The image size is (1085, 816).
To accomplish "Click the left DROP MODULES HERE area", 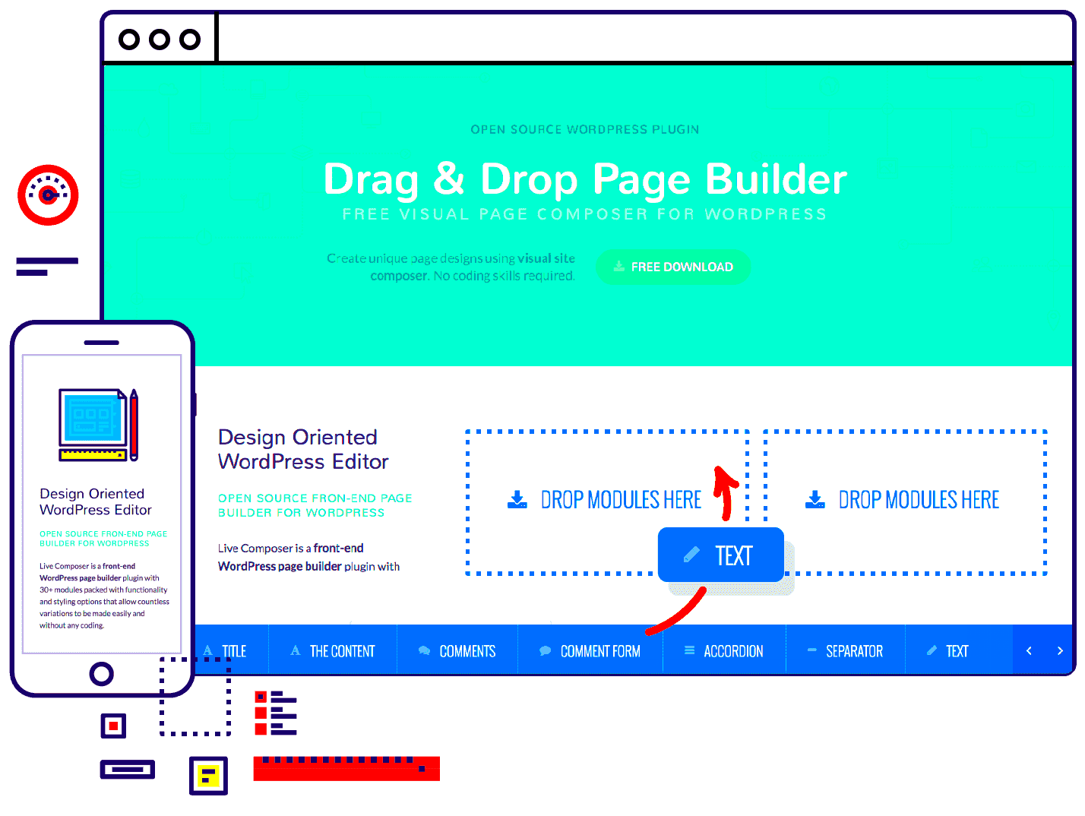I will [606, 502].
